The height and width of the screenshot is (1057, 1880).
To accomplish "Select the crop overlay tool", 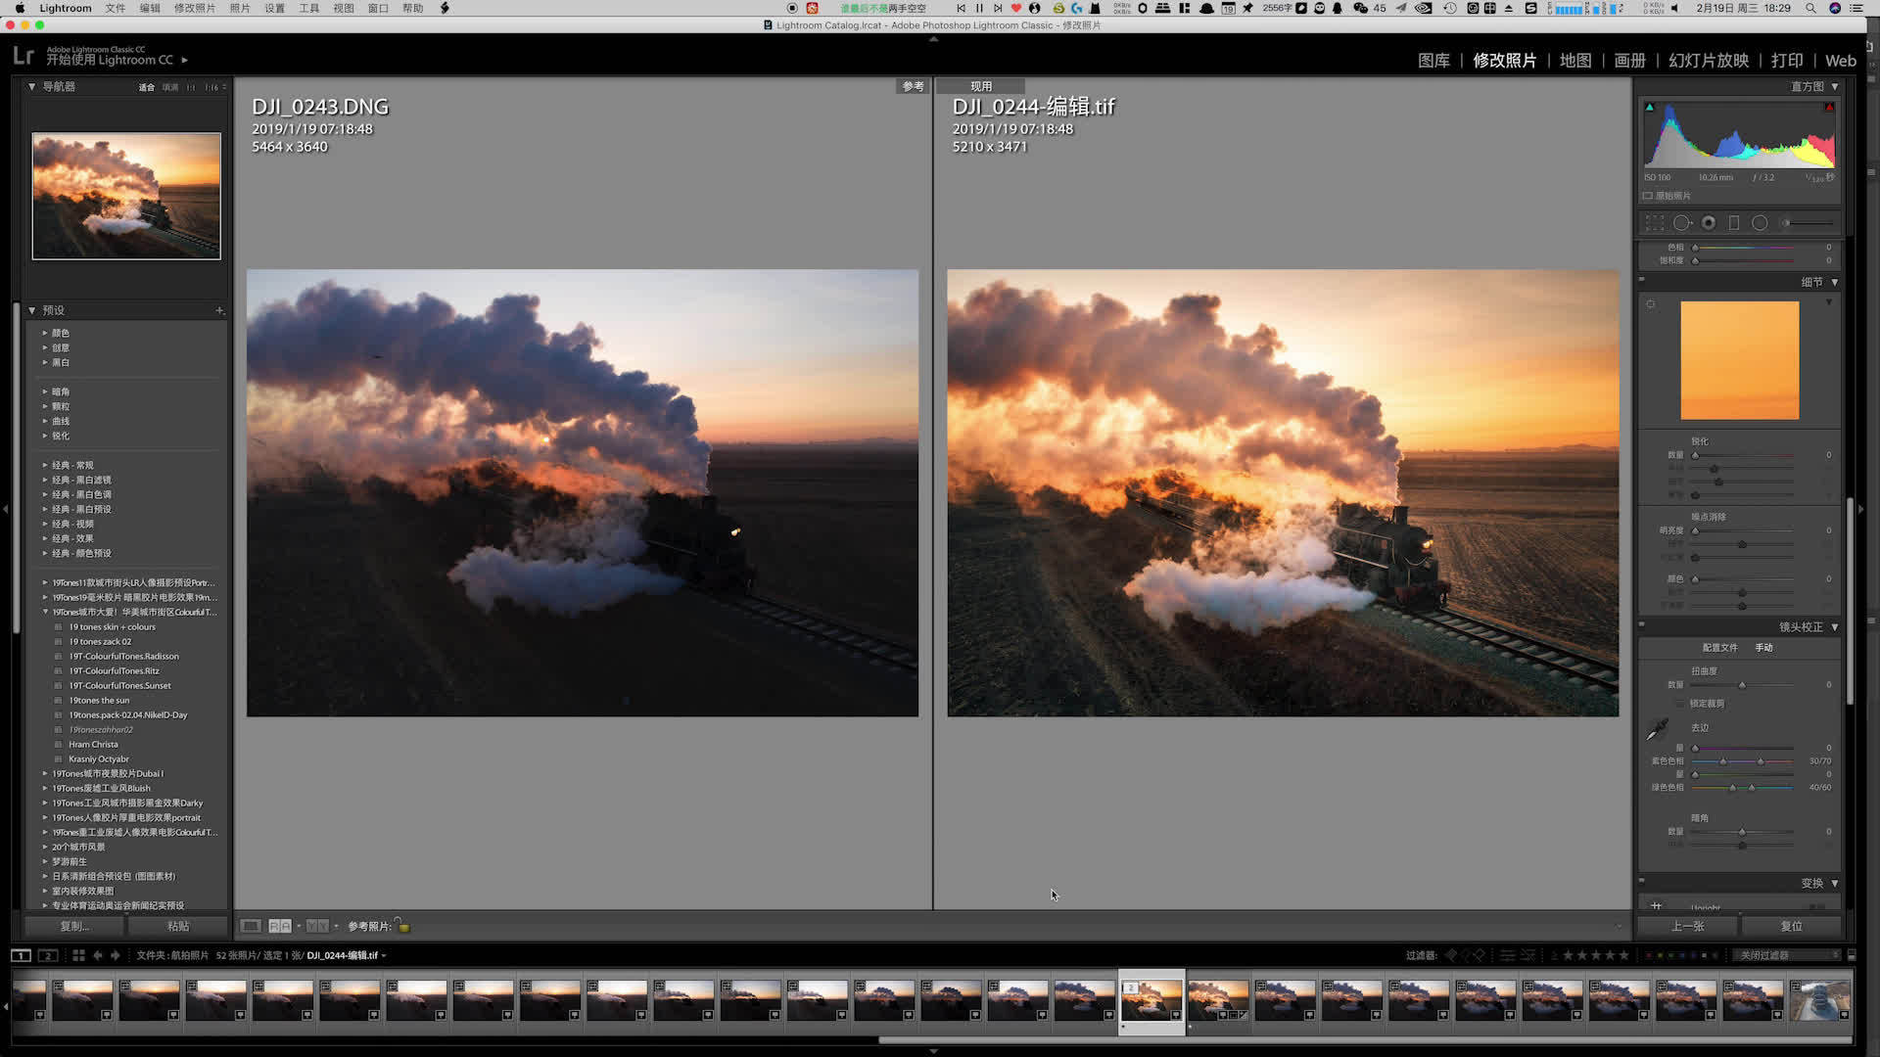I will tap(1655, 223).
